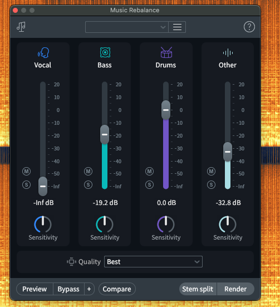Click the Other gain fader handle
Image resolution: width=280 pixels, height=307 pixels.
click(x=228, y=152)
